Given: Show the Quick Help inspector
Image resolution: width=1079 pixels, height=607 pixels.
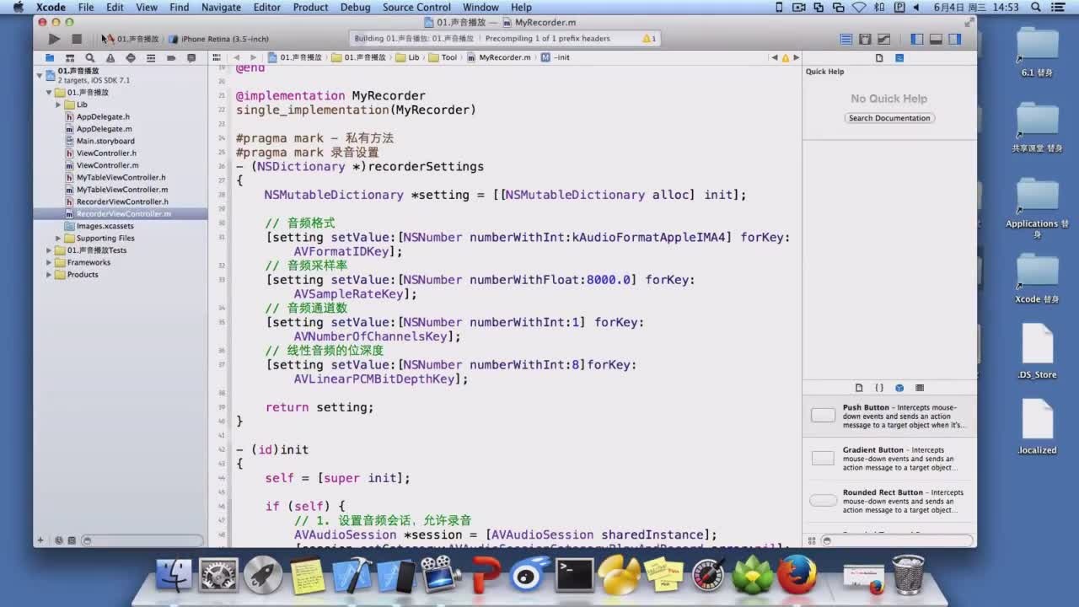Looking at the screenshot, I should click(899, 58).
